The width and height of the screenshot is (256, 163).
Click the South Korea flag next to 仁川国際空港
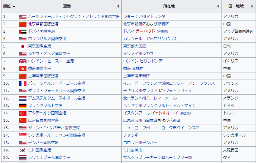click(x=23, y=150)
